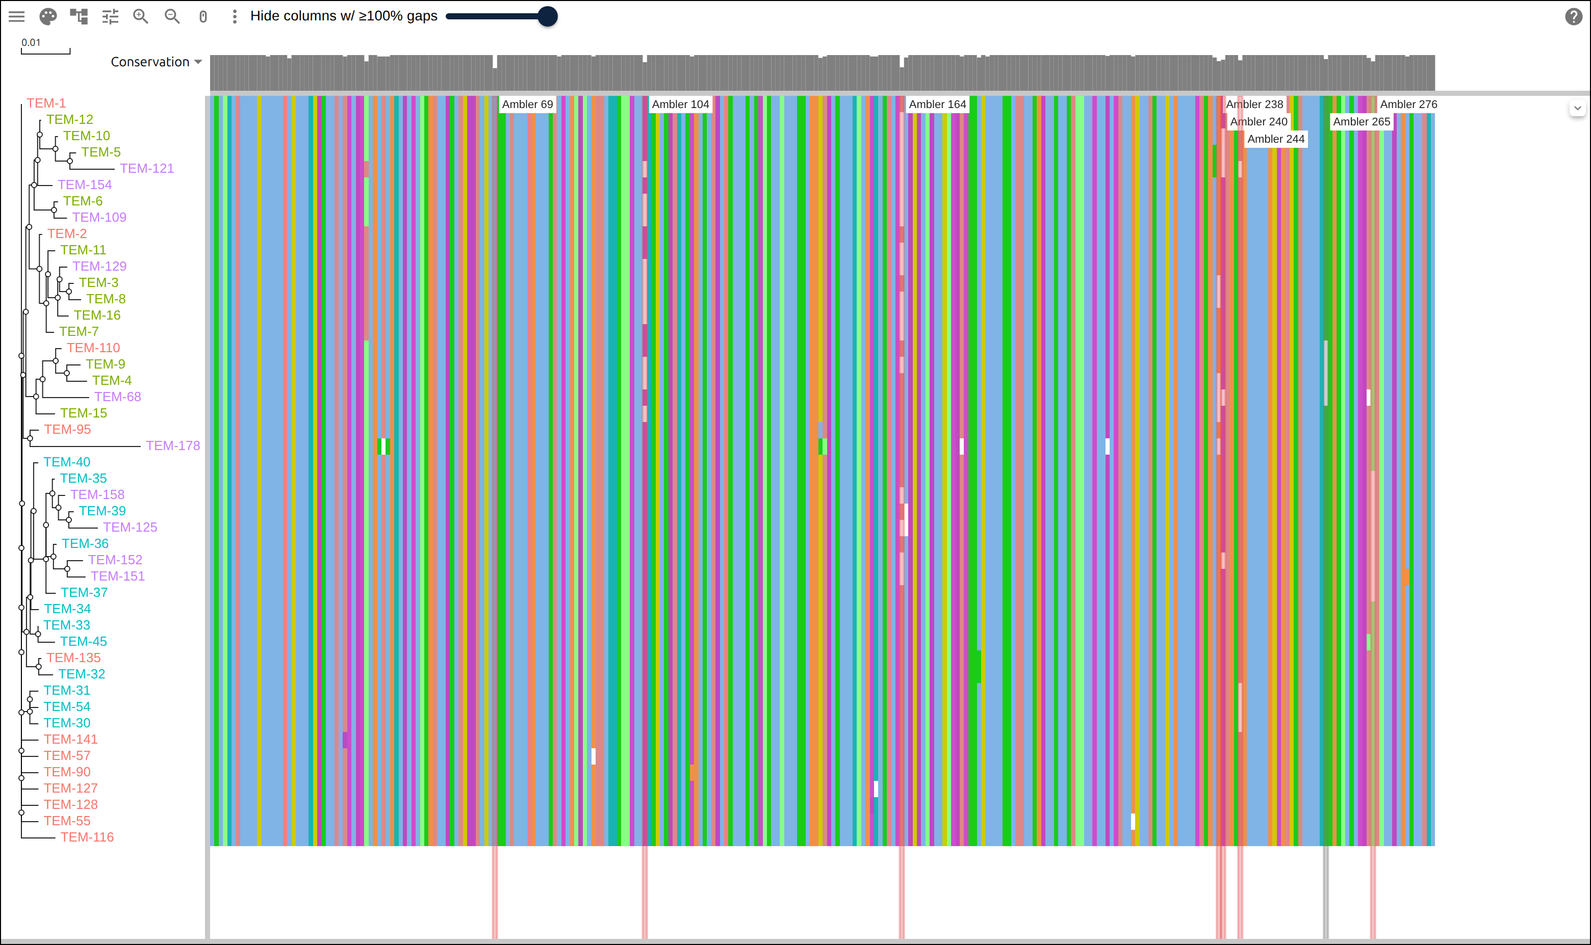Select the Ambler 69 column label
The height and width of the screenshot is (945, 1591).
click(527, 104)
